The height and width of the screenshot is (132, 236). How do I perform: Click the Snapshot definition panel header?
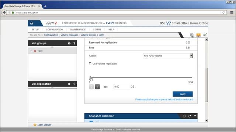click(x=141, y=116)
